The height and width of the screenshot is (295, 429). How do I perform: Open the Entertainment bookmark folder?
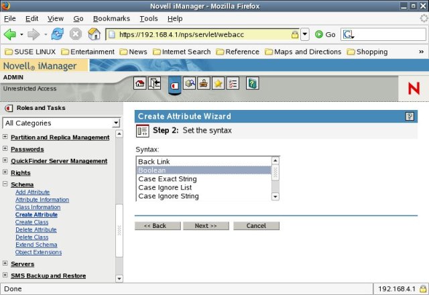[x=88, y=52]
